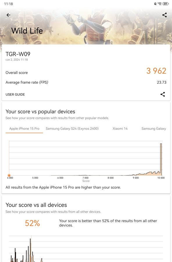Viewport: 172px width, 262px height.
Task: Tap the Wild Life title banner
Action: click(x=27, y=31)
